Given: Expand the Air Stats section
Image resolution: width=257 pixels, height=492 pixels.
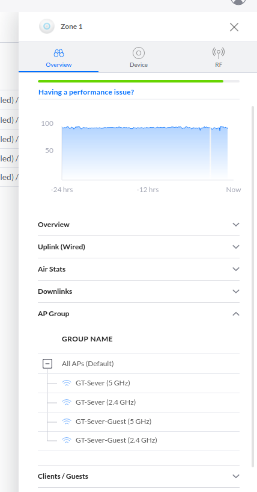Looking at the screenshot, I should coord(139,269).
